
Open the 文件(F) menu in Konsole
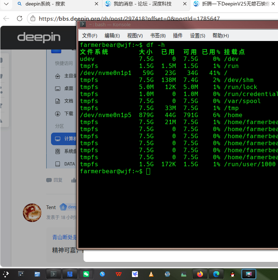[x=89, y=36]
